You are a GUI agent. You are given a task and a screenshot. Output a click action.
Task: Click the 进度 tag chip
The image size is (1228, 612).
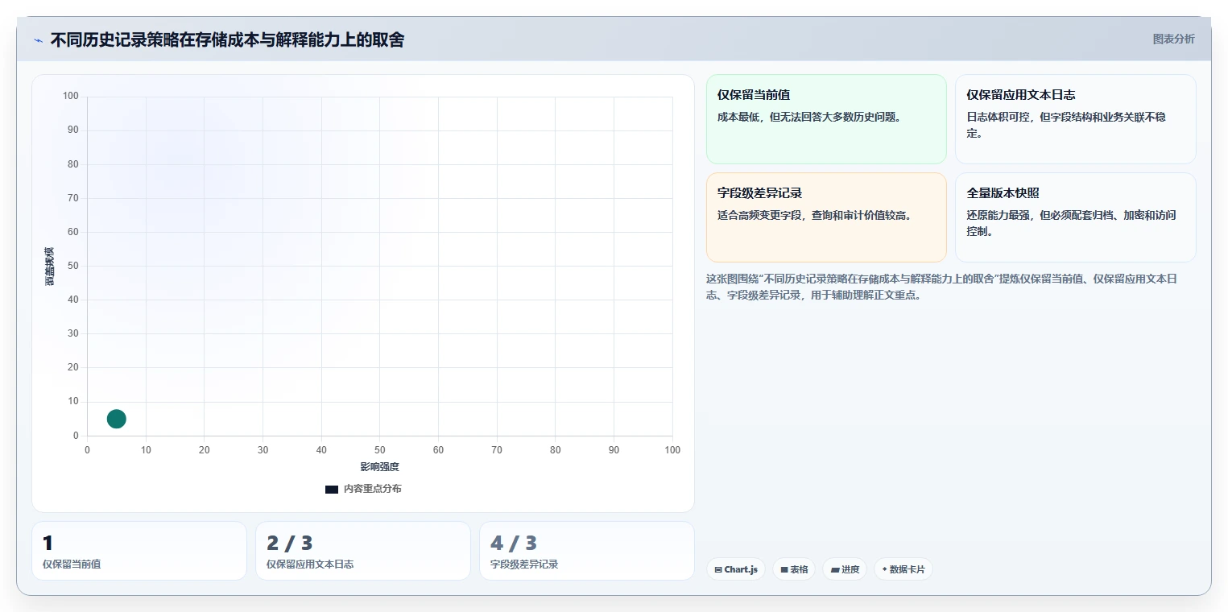[845, 569]
